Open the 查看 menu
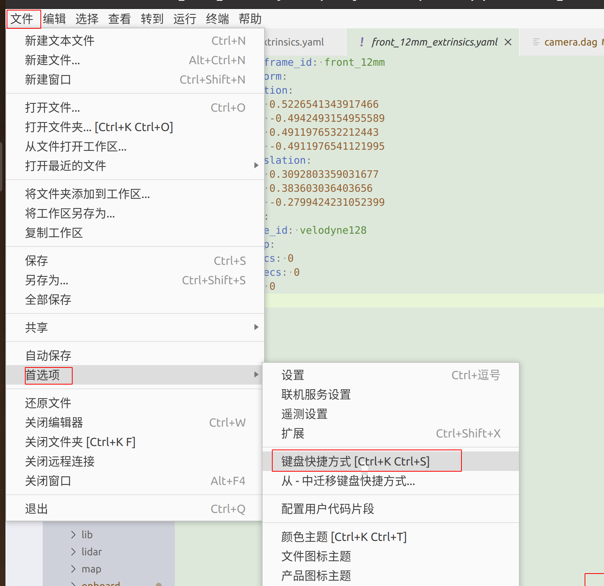The width and height of the screenshot is (604, 586). (120, 19)
